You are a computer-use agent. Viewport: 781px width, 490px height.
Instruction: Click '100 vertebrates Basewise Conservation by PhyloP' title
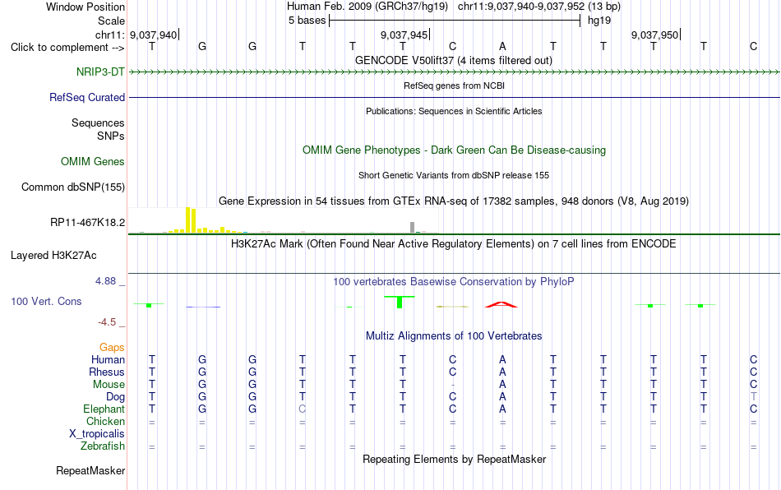coord(453,281)
